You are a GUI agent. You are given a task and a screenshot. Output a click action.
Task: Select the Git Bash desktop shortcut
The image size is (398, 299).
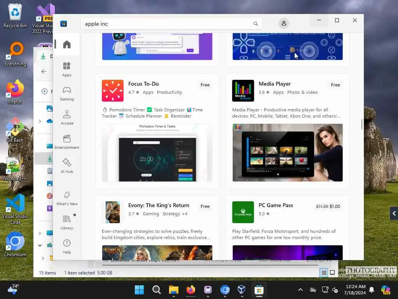(x=15, y=130)
